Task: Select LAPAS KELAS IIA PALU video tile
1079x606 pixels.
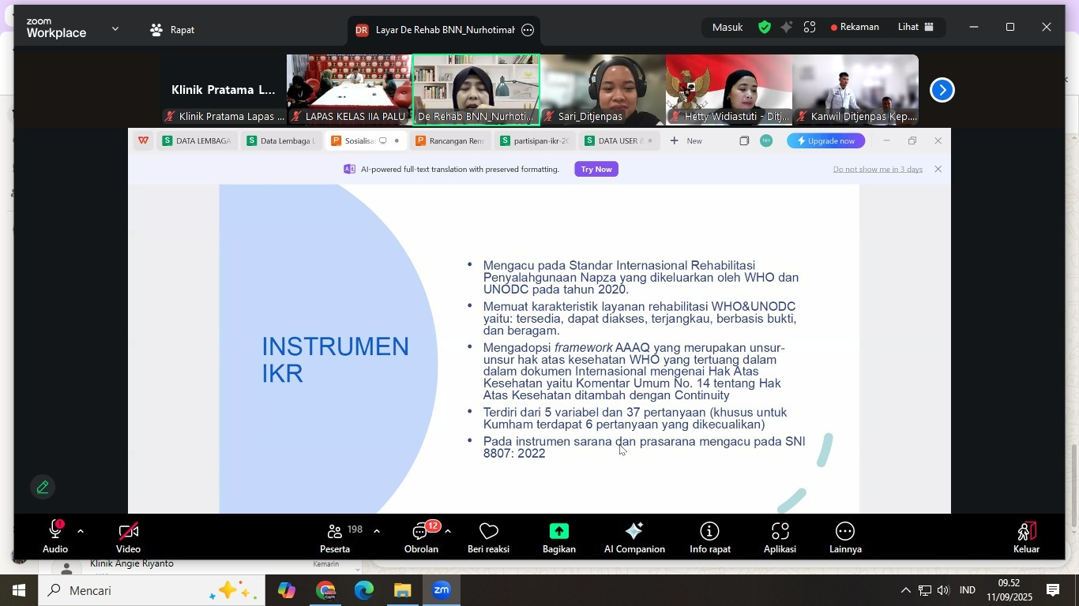Action: pos(349,90)
